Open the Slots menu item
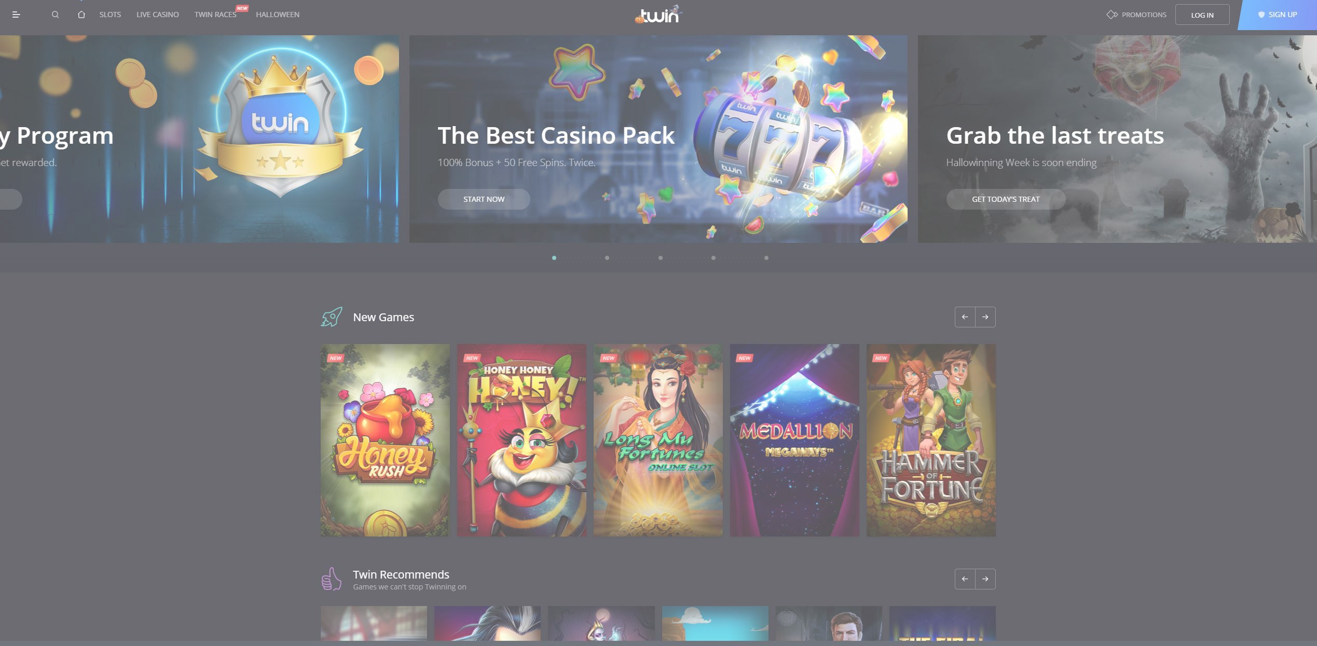This screenshot has width=1317, height=646. coord(110,15)
